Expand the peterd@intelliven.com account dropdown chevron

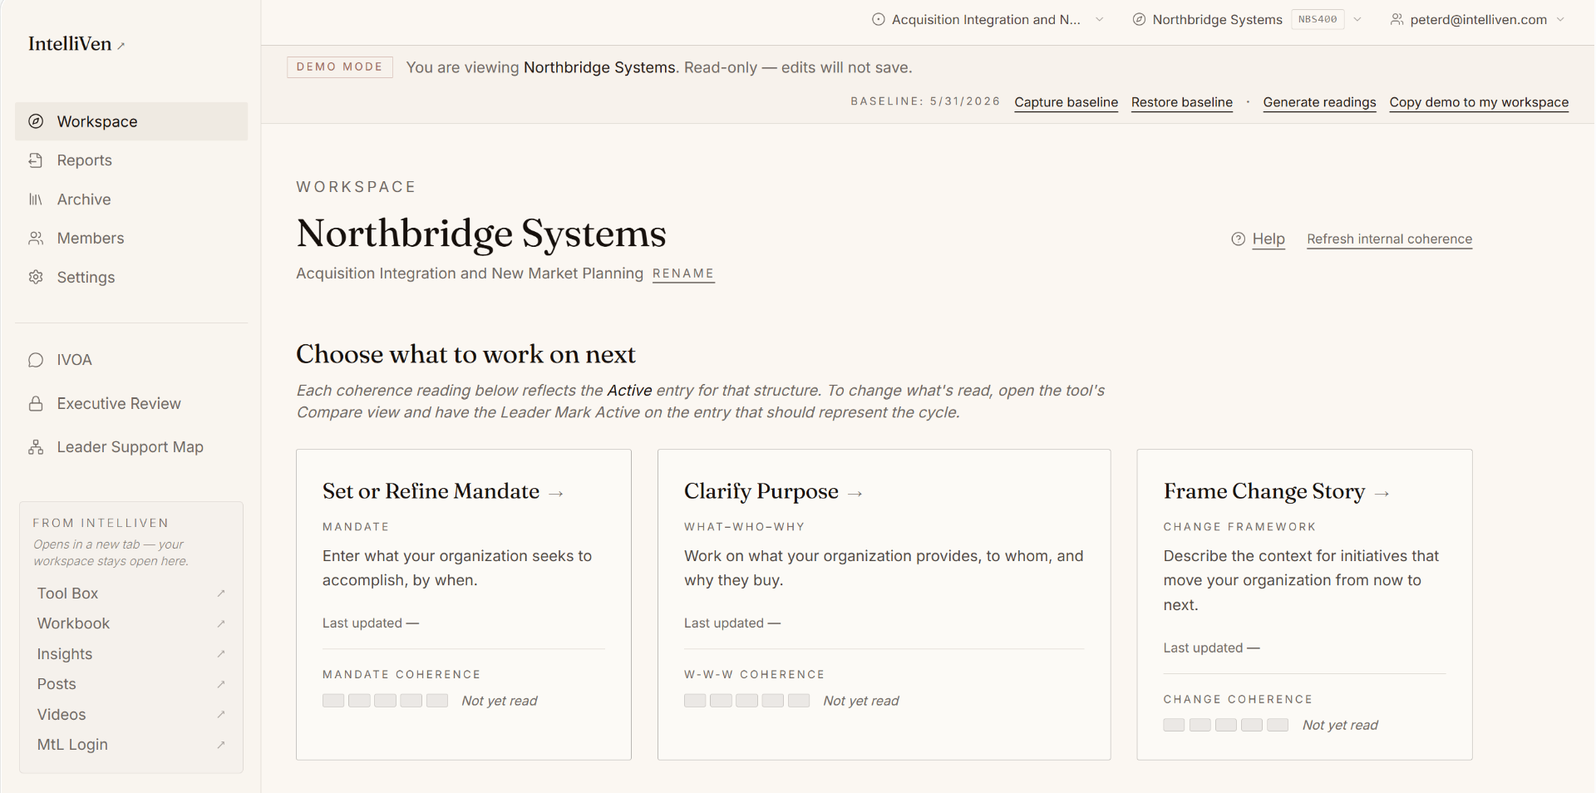[1560, 19]
